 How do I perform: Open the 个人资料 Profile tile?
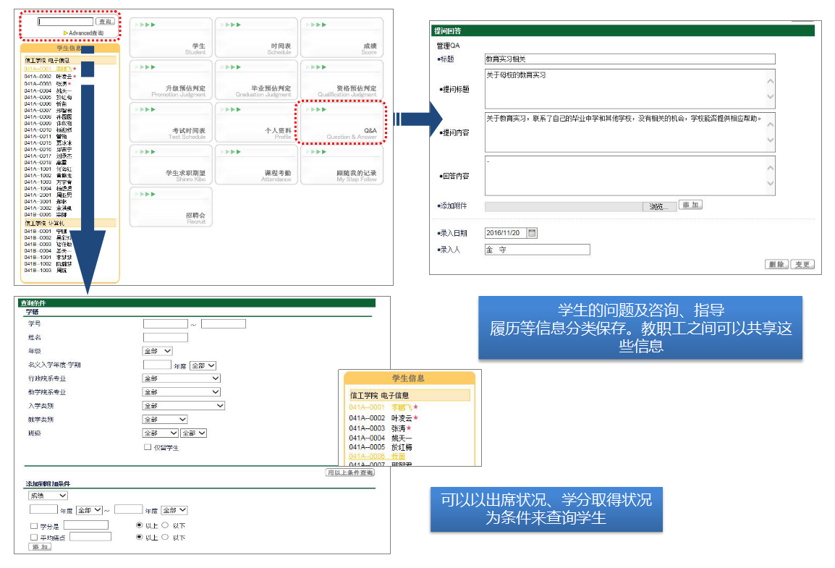pyautogui.click(x=256, y=122)
